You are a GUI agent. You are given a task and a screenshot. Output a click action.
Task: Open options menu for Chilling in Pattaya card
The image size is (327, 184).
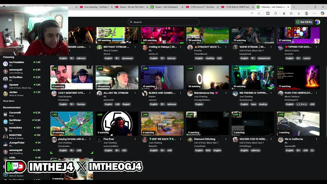click(180, 47)
